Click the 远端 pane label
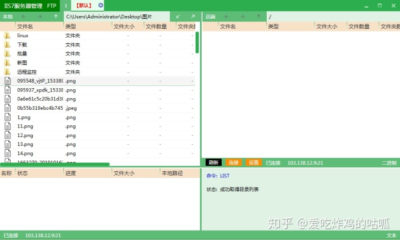Viewport: 400px width, 240px height. click(211, 17)
